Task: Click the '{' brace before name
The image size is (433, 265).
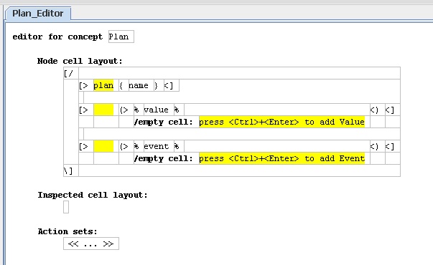Action: 121,85
